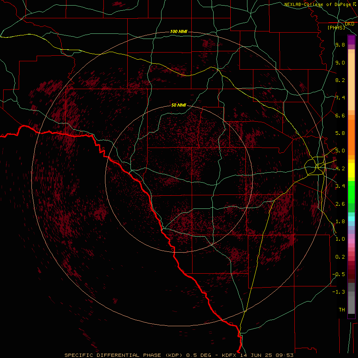
Task: Click the 9.8 value on the color scale
Action: pos(340,45)
